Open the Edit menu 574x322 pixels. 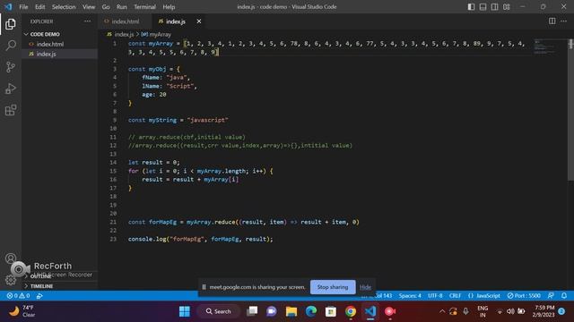[39, 6]
